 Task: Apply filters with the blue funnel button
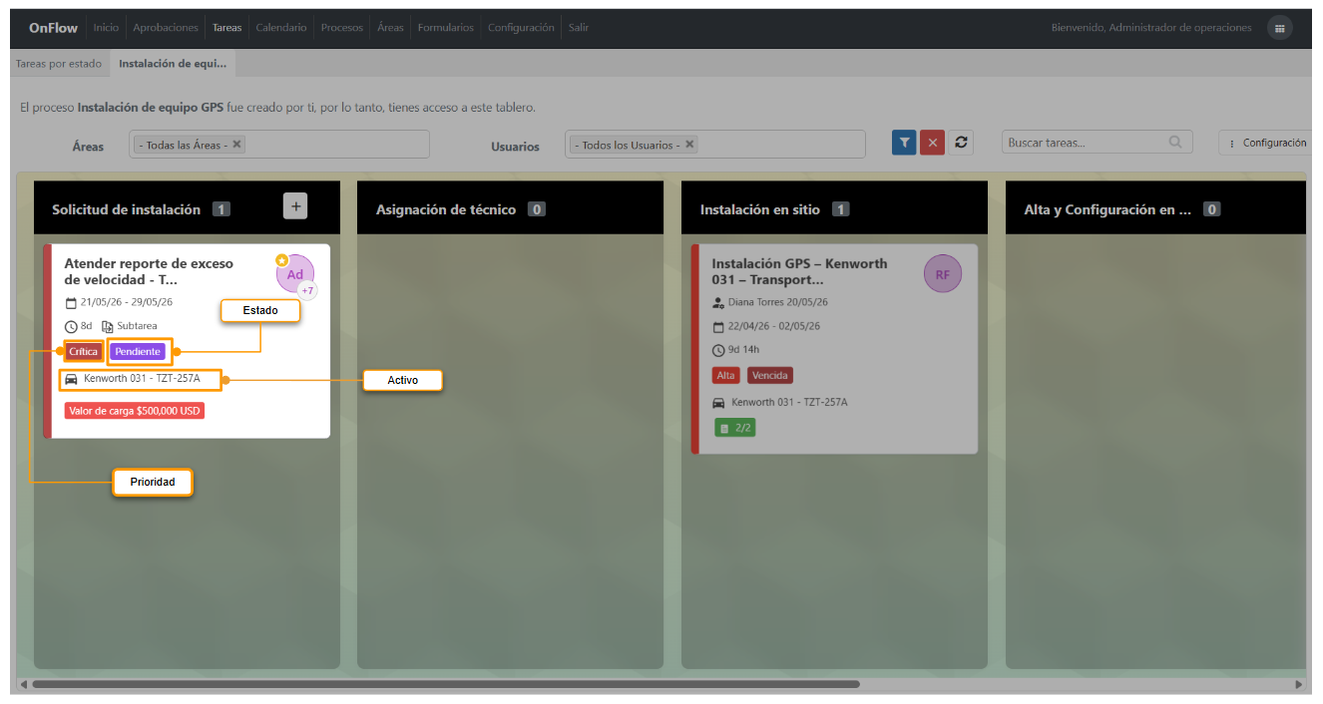(x=904, y=143)
